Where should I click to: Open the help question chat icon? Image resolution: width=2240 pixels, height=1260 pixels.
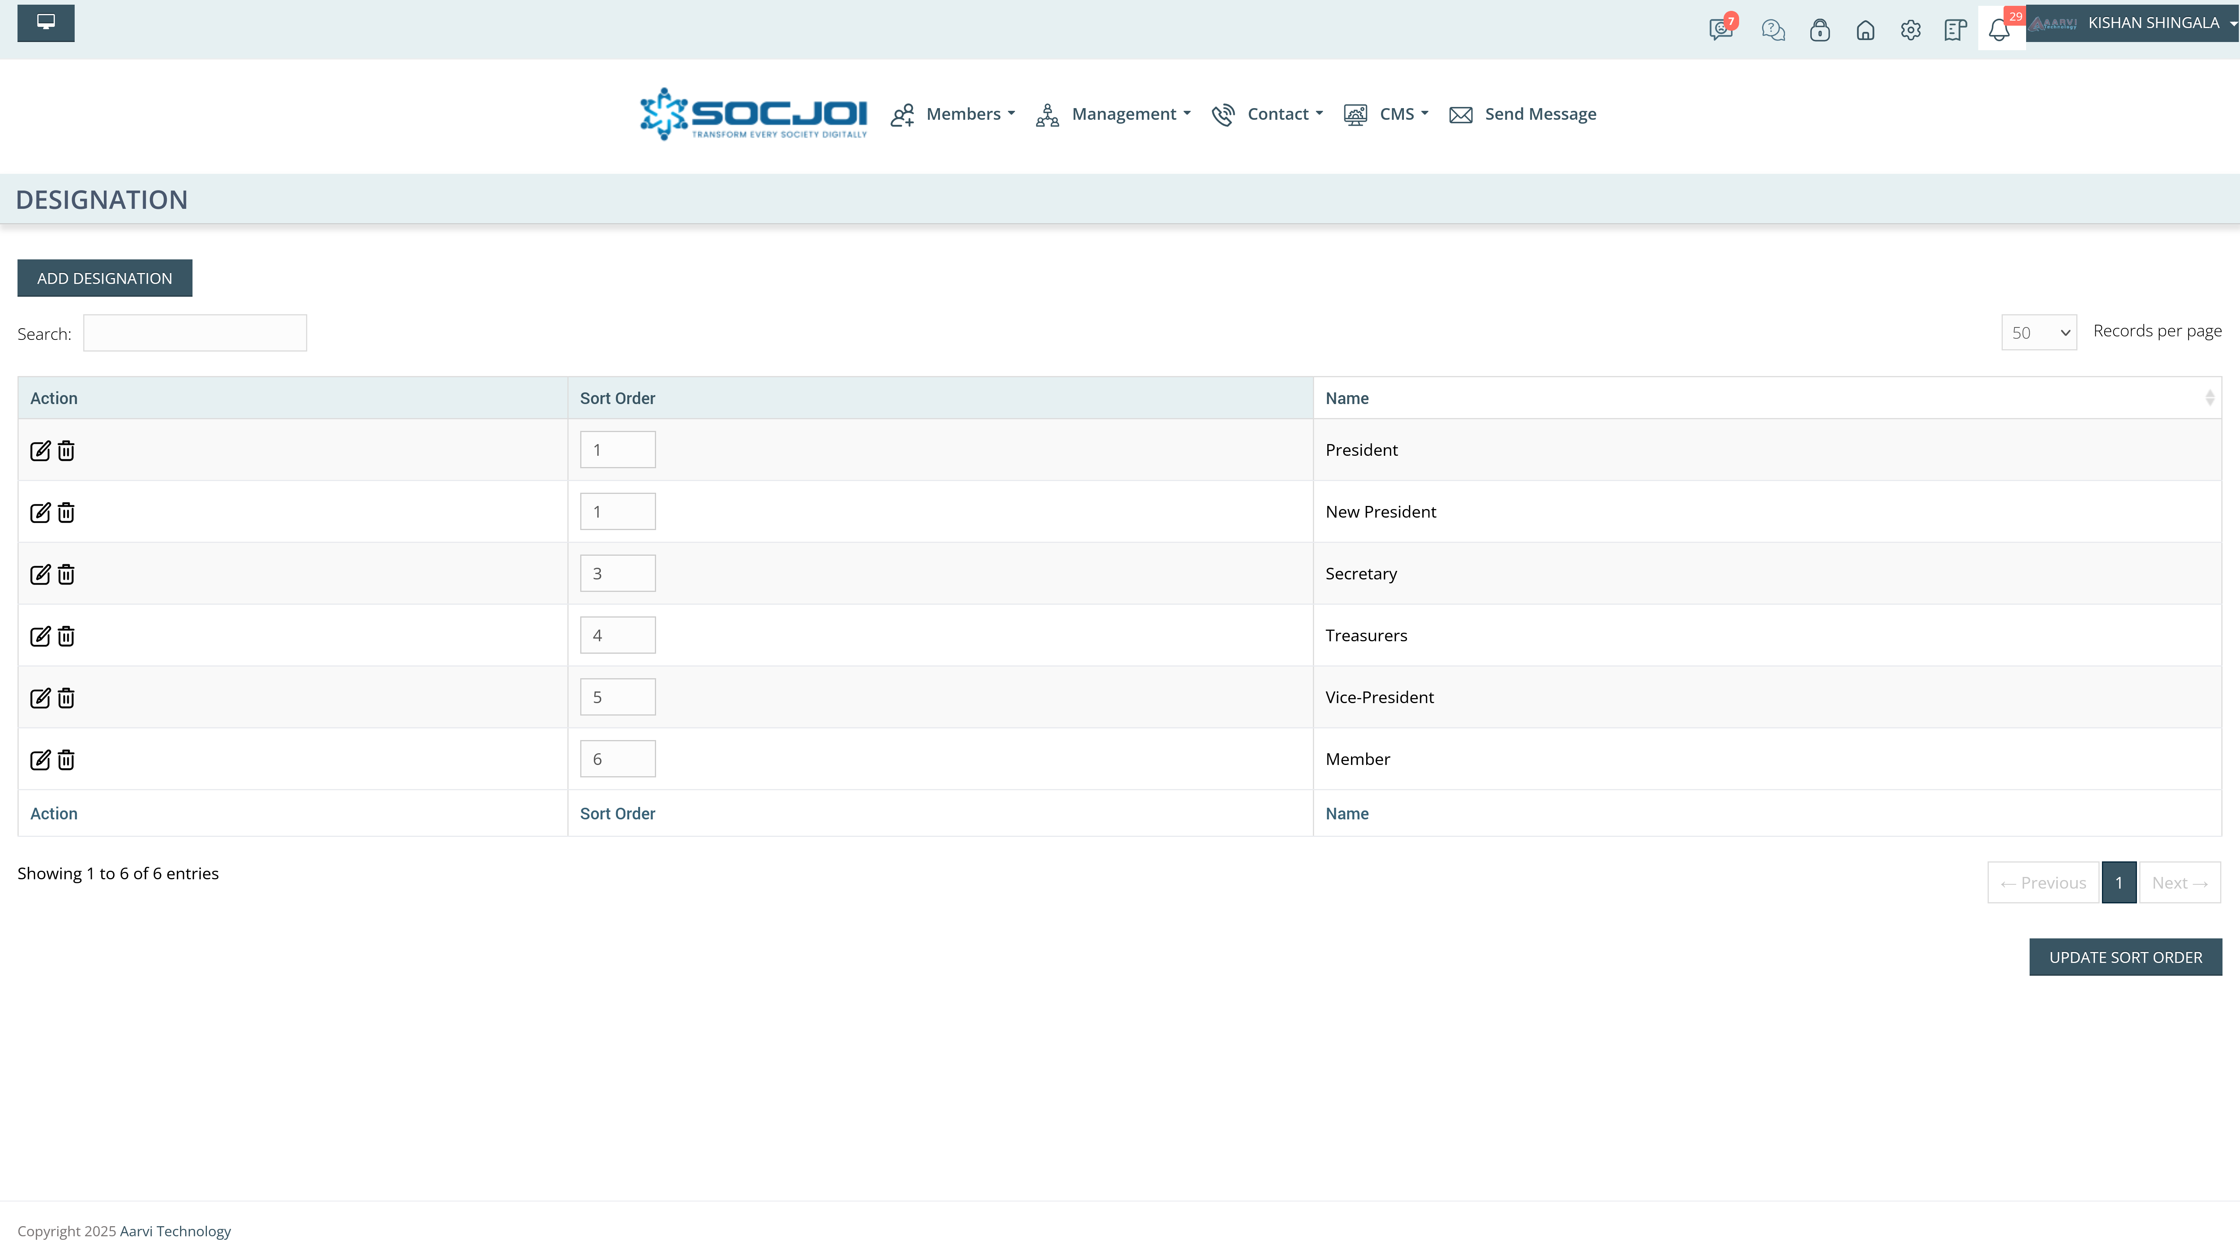point(1773,30)
